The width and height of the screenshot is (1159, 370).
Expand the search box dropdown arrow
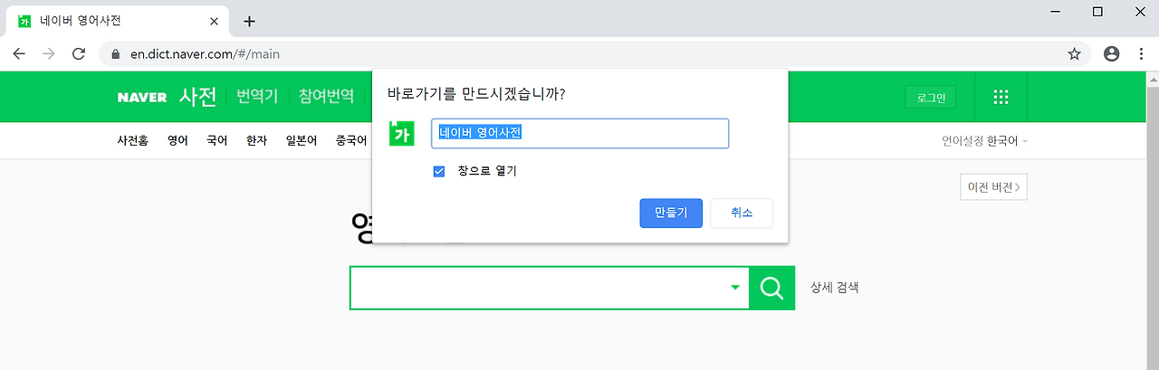[x=735, y=288]
